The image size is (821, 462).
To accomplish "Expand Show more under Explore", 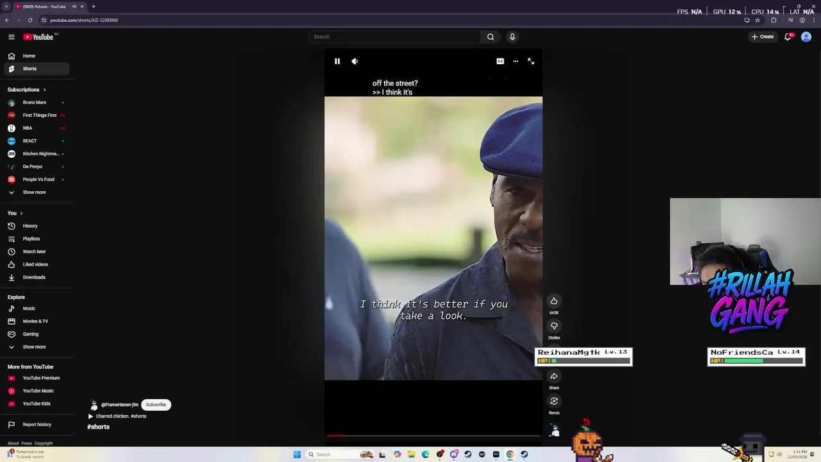I will point(37,347).
